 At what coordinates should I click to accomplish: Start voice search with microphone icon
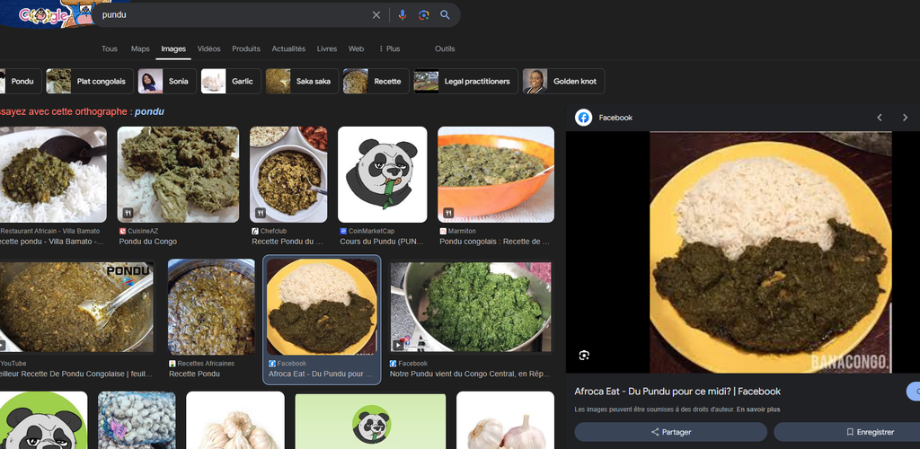coord(402,15)
